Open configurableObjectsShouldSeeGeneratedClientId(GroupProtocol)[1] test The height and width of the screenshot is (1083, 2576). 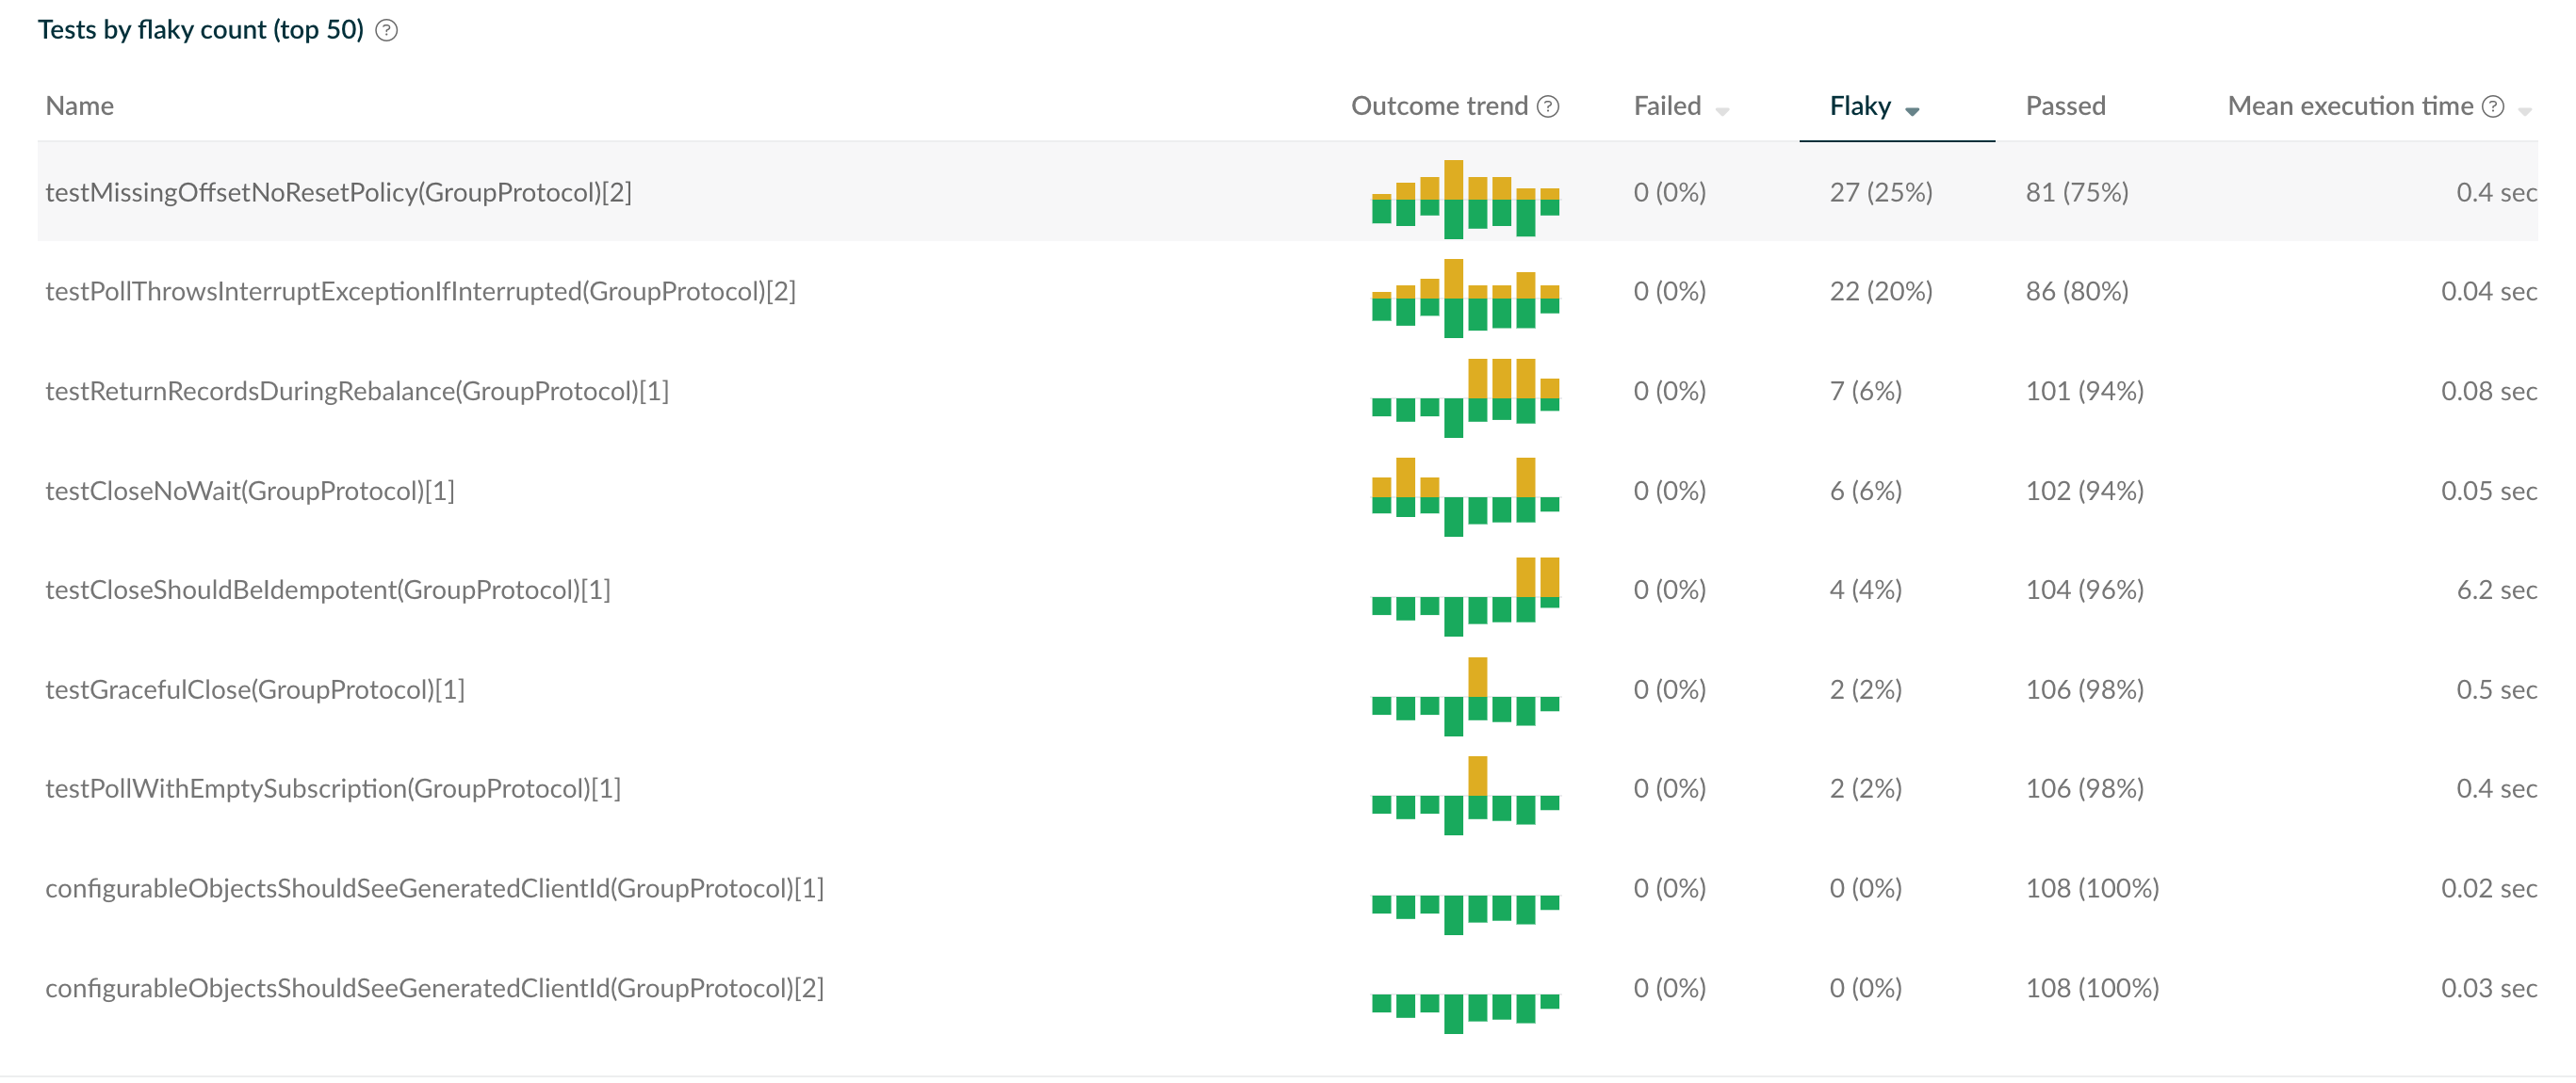click(435, 888)
